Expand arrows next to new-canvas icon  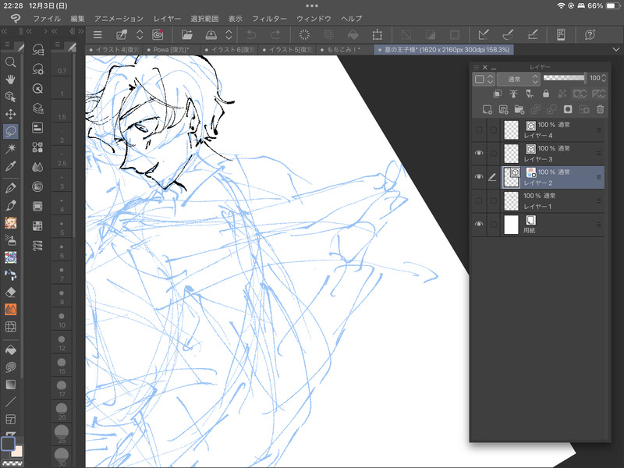pos(140,34)
